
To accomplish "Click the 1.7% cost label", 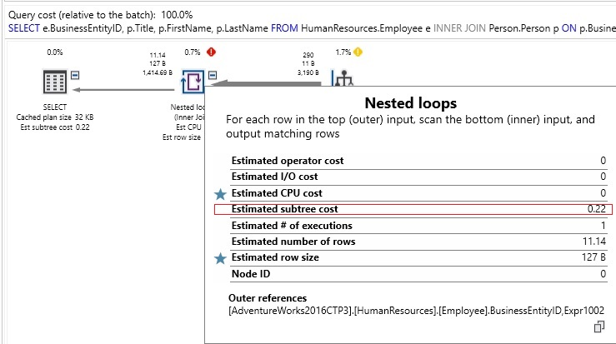I will coord(343,52).
